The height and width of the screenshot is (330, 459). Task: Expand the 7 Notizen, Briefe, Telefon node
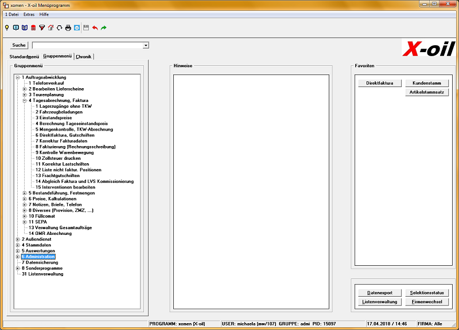click(25, 205)
